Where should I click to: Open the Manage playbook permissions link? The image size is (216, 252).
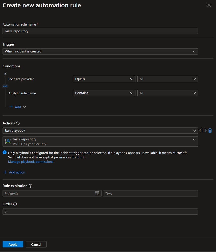31,162
